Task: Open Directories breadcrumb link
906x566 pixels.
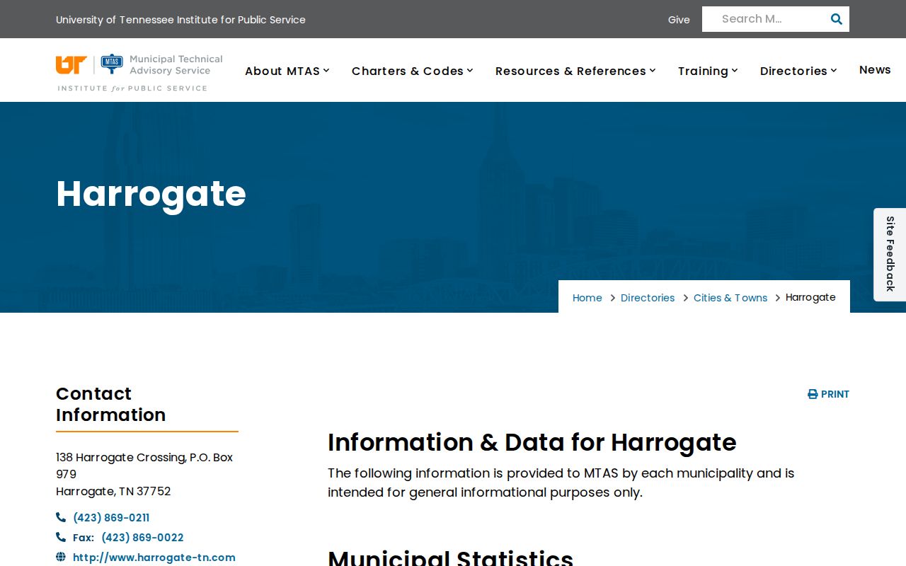Action: click(648, 298)
